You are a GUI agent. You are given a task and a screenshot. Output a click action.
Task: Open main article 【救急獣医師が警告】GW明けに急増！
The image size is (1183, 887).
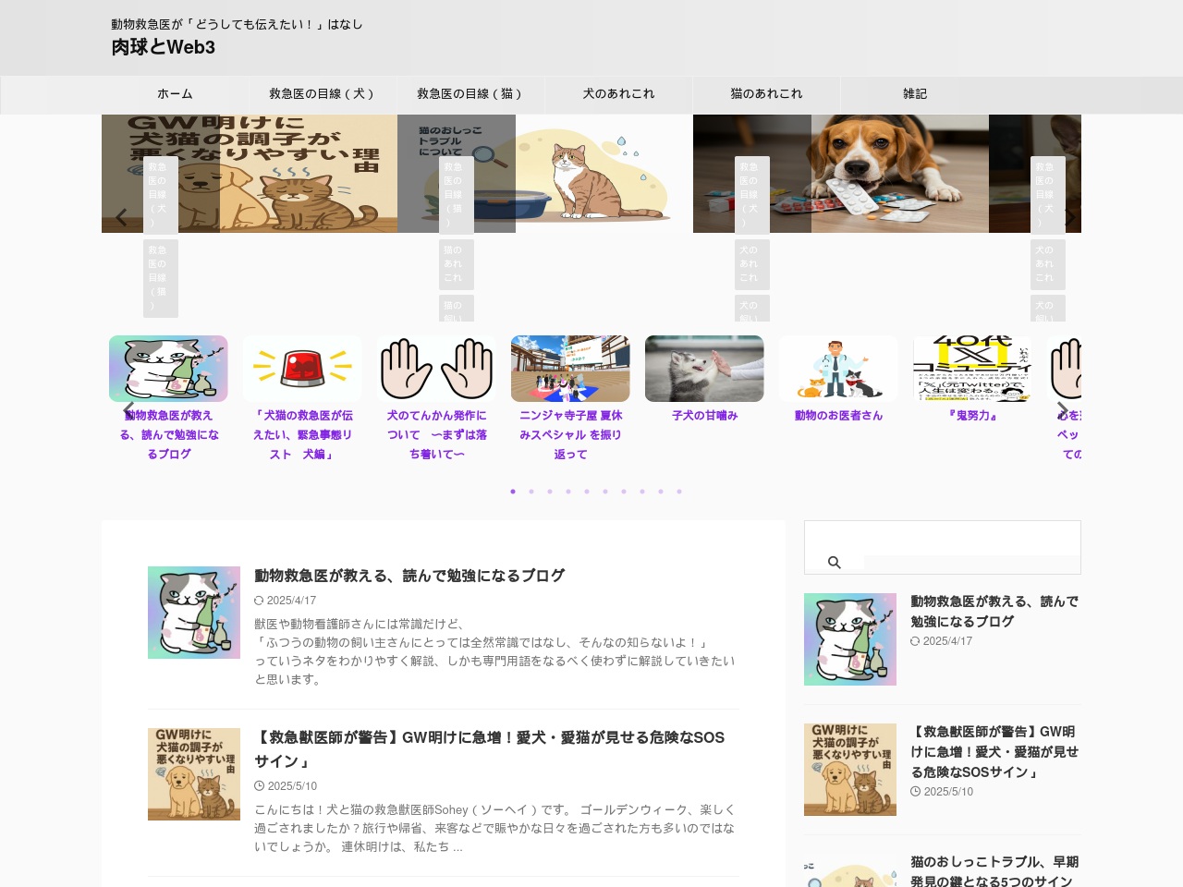coord(489,749)
